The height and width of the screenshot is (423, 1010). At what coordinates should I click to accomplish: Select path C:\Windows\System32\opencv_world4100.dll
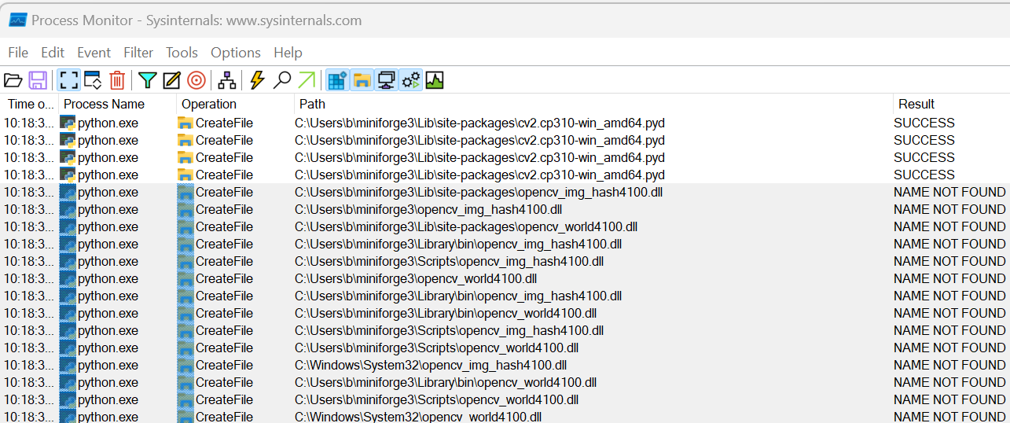click(418, 417)
